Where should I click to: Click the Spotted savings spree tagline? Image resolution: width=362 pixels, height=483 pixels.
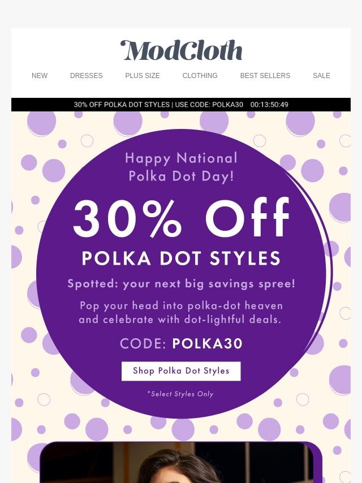pyautogui.click(x=182, y=284)
